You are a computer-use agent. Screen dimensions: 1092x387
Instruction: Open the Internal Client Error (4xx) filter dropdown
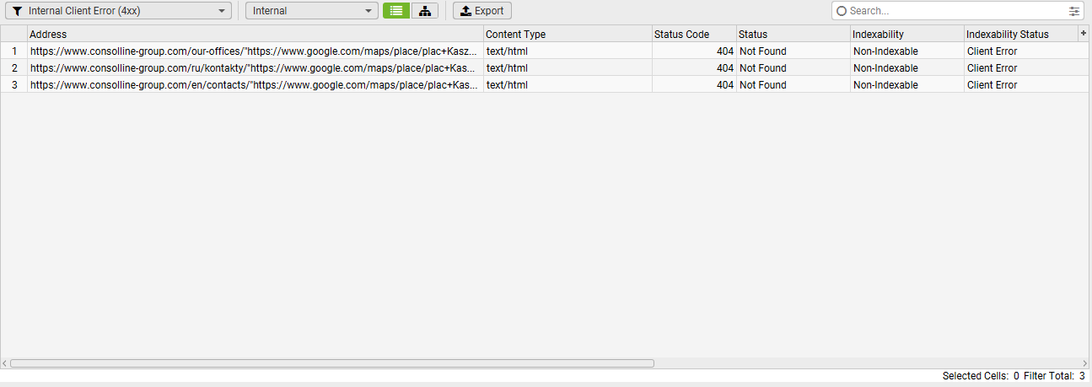119,11
